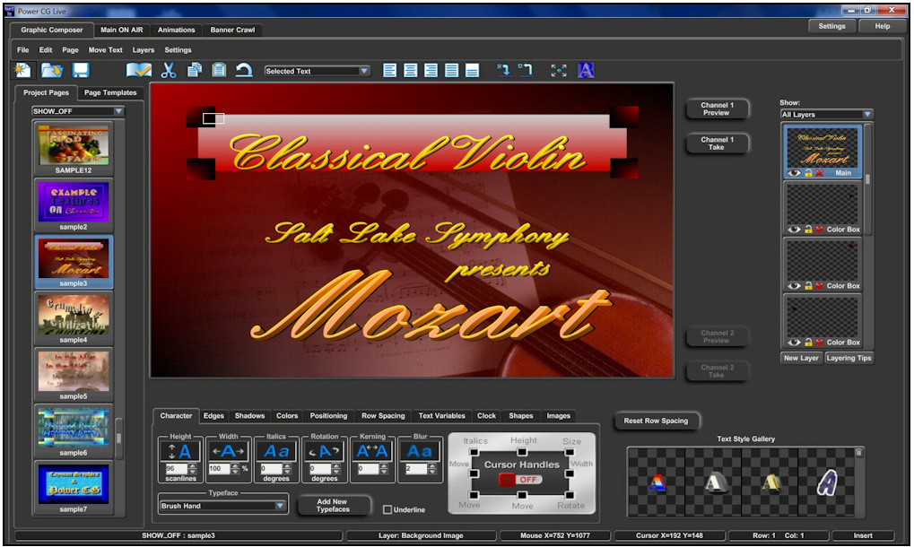Switch to the Animations tab
This screenshot has height=547, width=914.
point(176,30)
